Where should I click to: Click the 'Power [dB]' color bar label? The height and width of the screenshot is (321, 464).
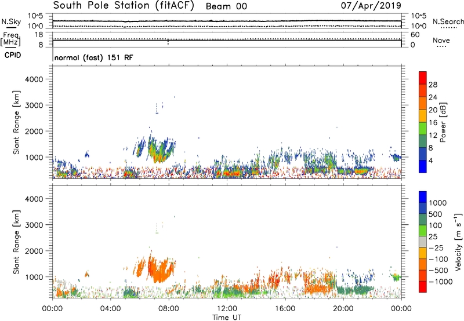(x=443, y=122)
